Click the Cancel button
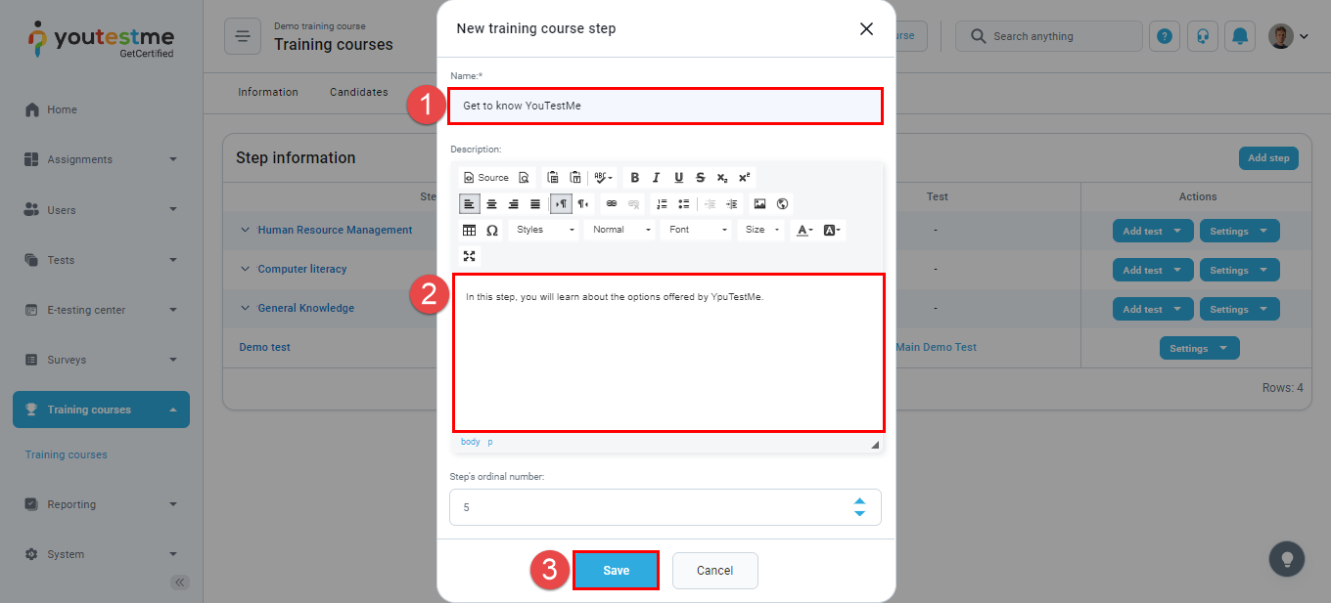The height and width of the screenshot is (603, 1331). tap(715, 571)
